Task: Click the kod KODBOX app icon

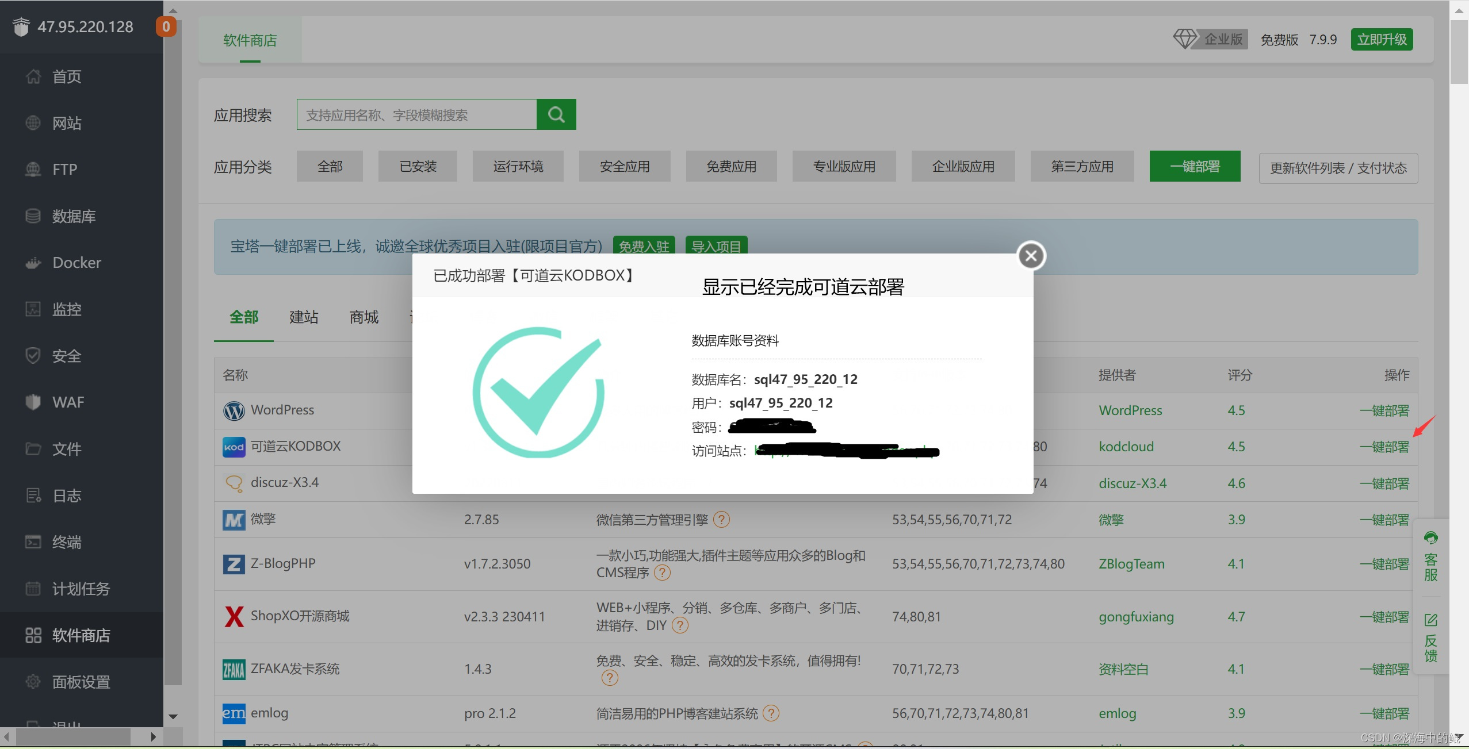Action: [234, 447]
